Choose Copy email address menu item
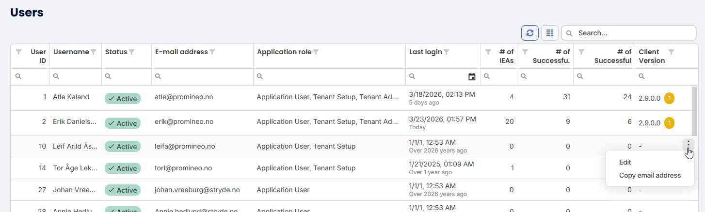This screenshot has width=705, height=212. 650,175
